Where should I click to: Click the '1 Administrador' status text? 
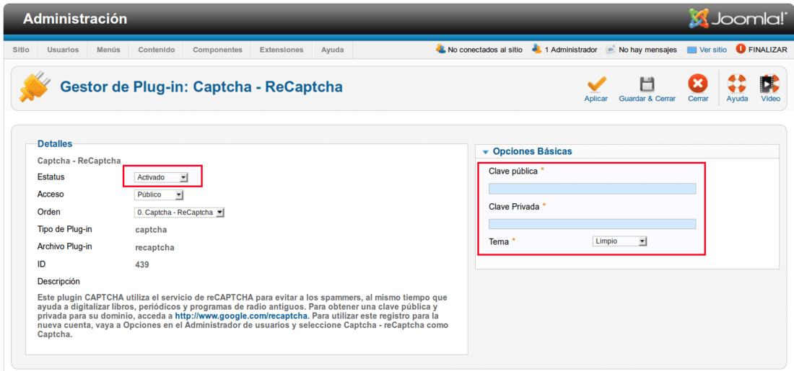571,50
